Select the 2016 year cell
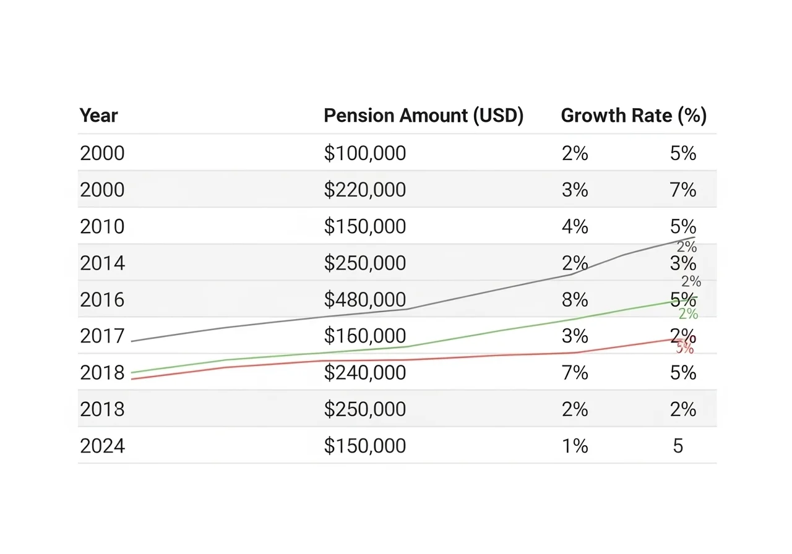The width and height of the screenshot is (792, 554). (102, 299)
